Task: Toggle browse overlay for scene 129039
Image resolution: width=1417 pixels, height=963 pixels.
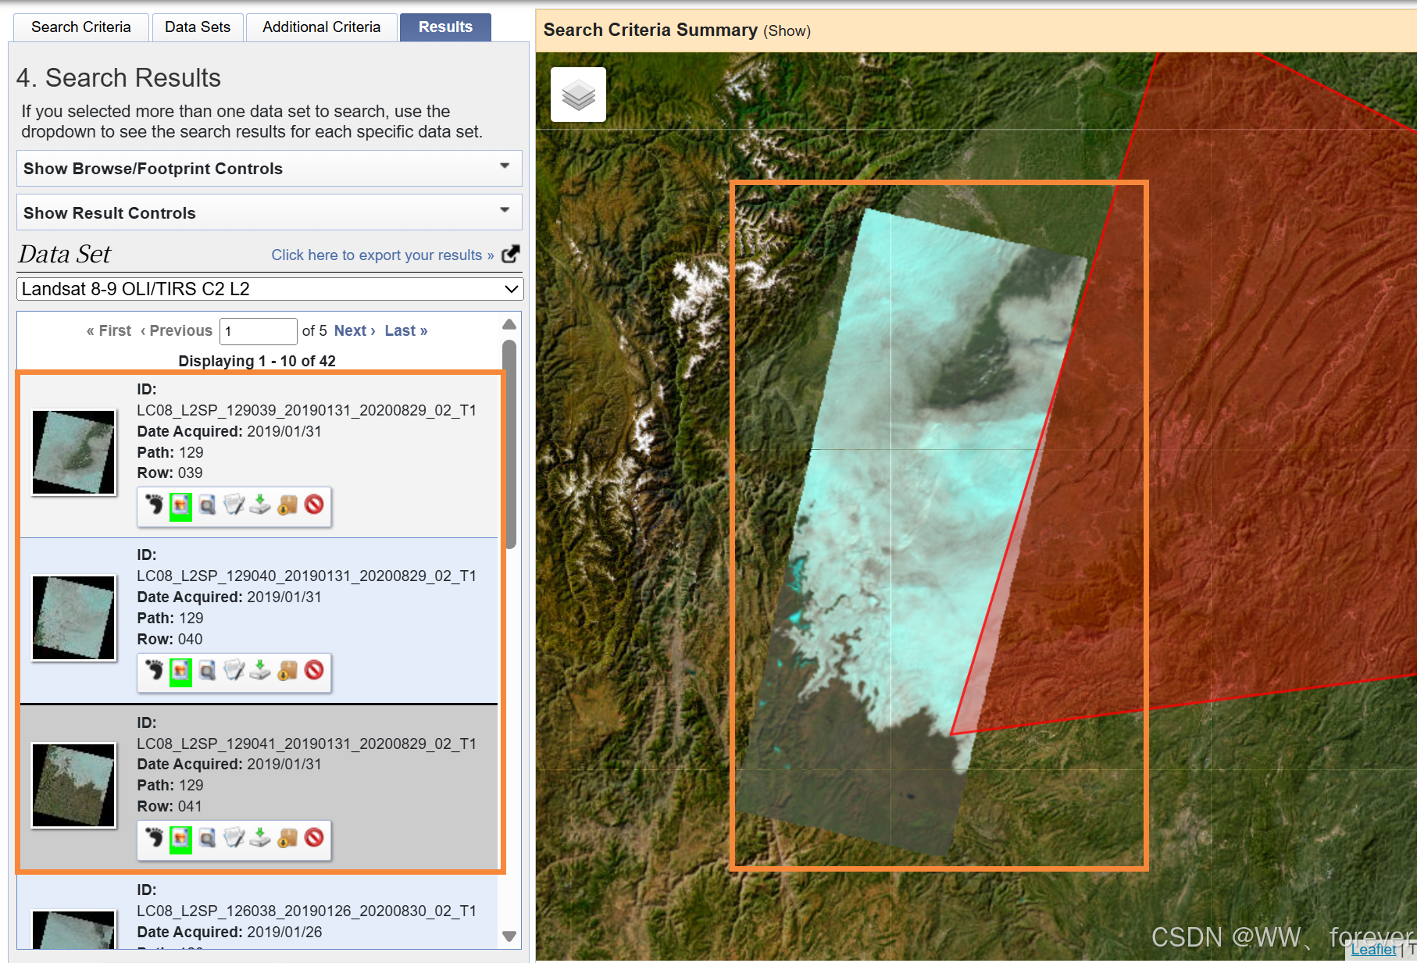Action: click(180, 505)
